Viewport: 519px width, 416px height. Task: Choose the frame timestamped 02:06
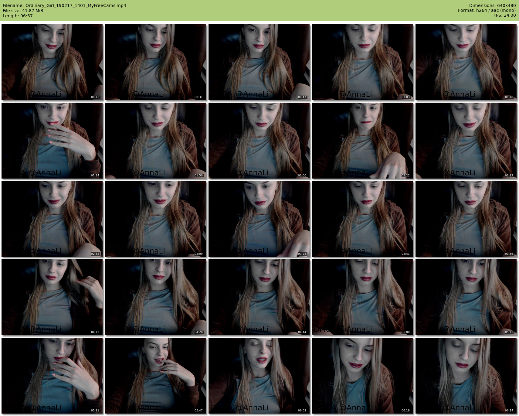coord(259,141)
